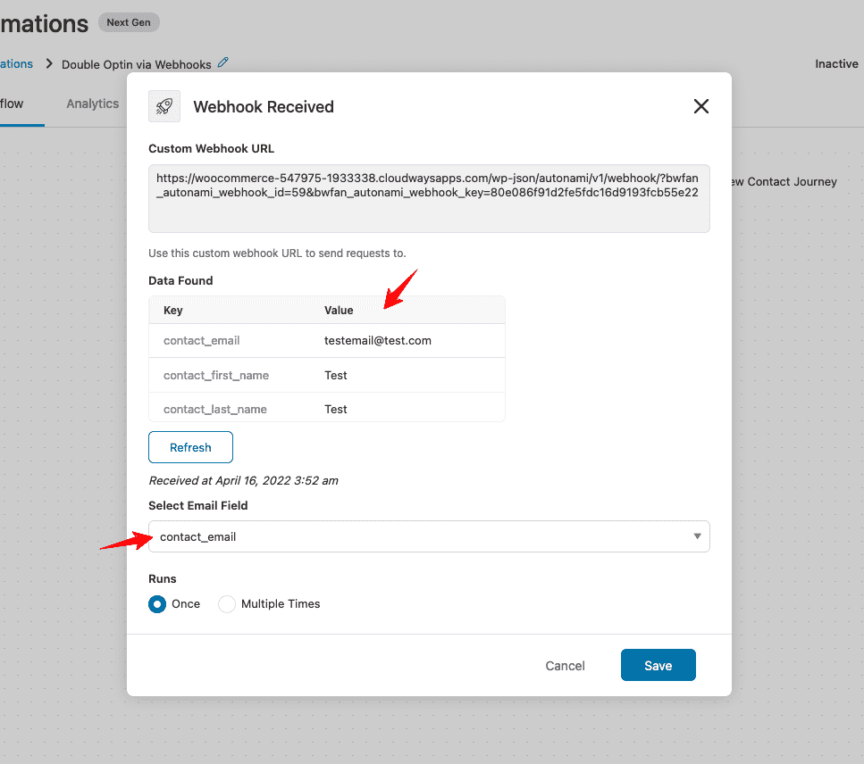This screenshot has width=864, height=764.
Task: Click the contact_email row in Data Found
Action: [327, 341]
